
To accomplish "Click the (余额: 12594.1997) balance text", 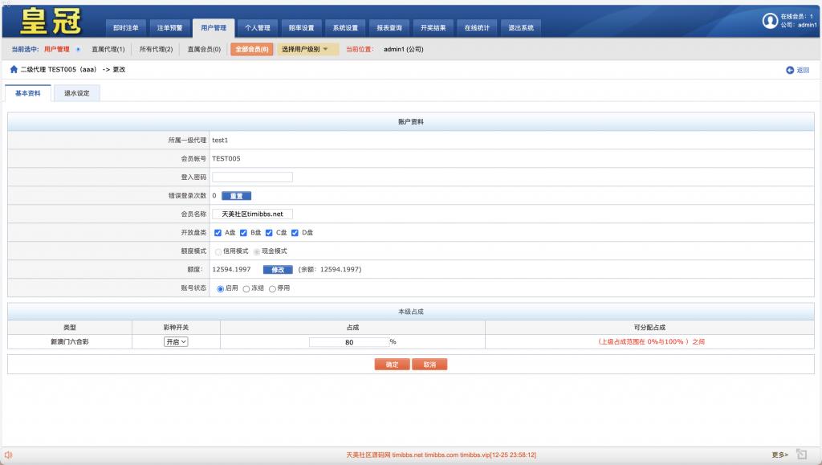I will click(330, 270).
